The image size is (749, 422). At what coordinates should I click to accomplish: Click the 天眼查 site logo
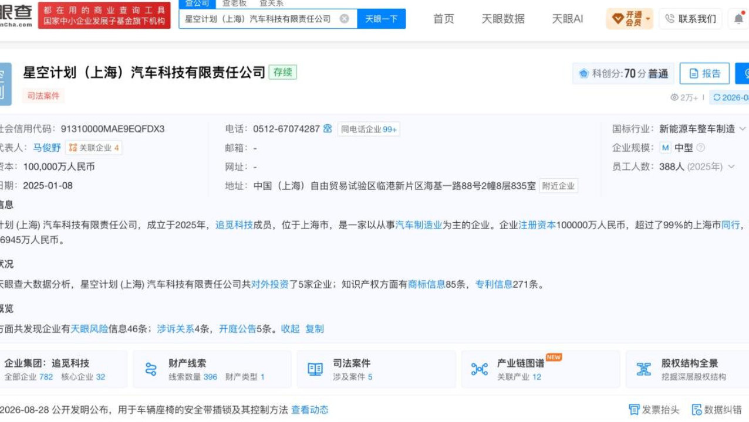16,16
